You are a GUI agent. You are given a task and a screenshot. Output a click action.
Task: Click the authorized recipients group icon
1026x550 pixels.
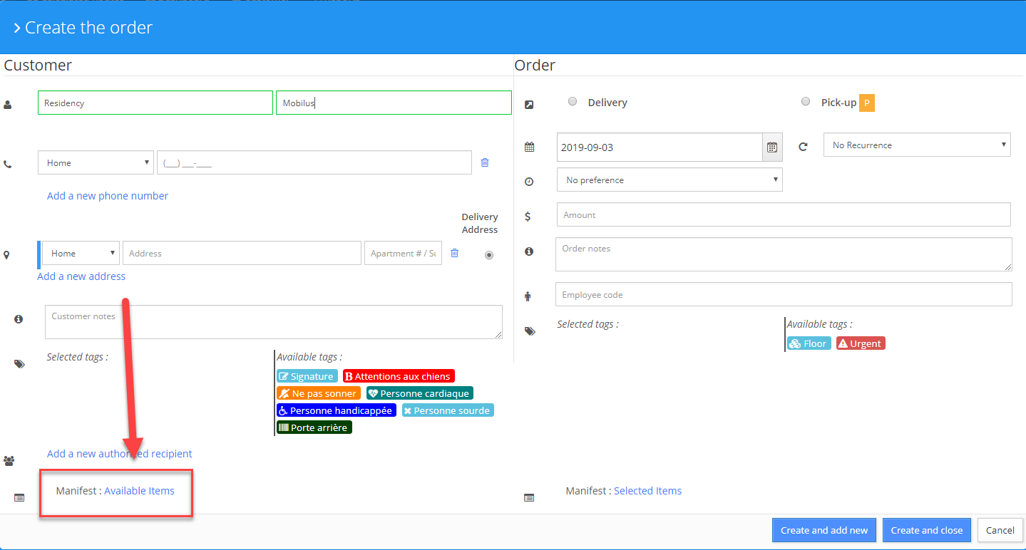click(9, 461)
